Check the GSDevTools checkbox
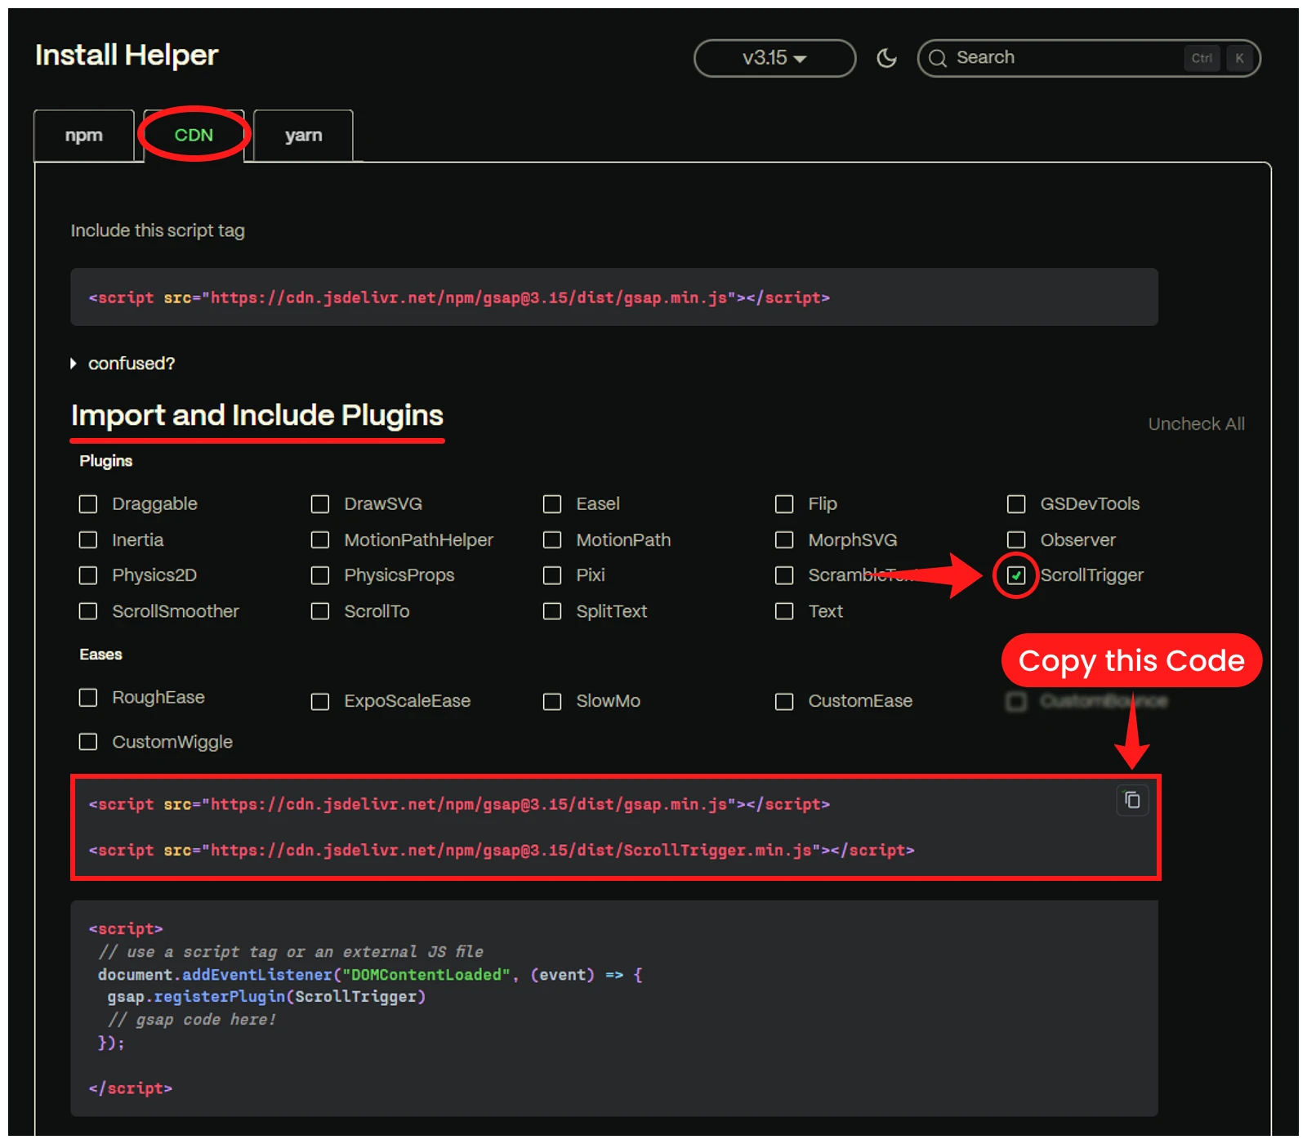This screenshot has height=1144, width=1307. pyautogui.click(x=1016, y=504)
